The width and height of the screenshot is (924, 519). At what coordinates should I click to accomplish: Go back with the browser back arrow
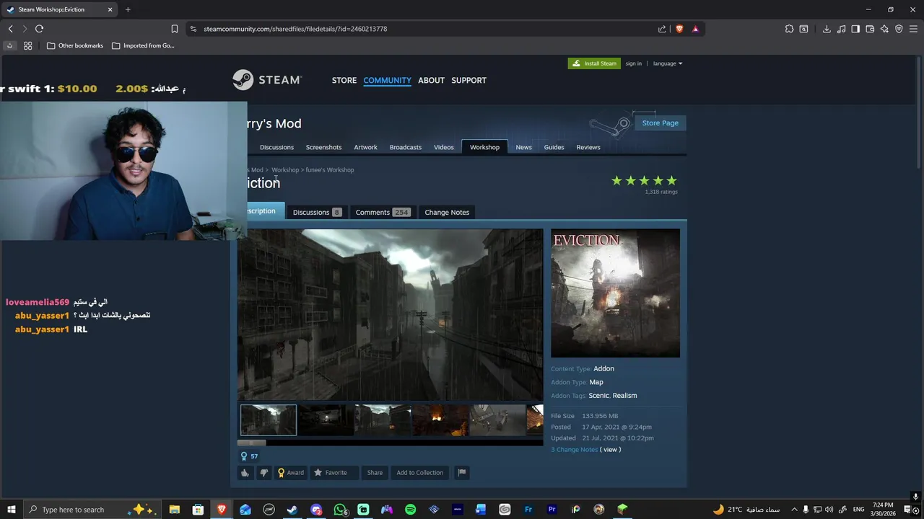[x=10, y=29]
